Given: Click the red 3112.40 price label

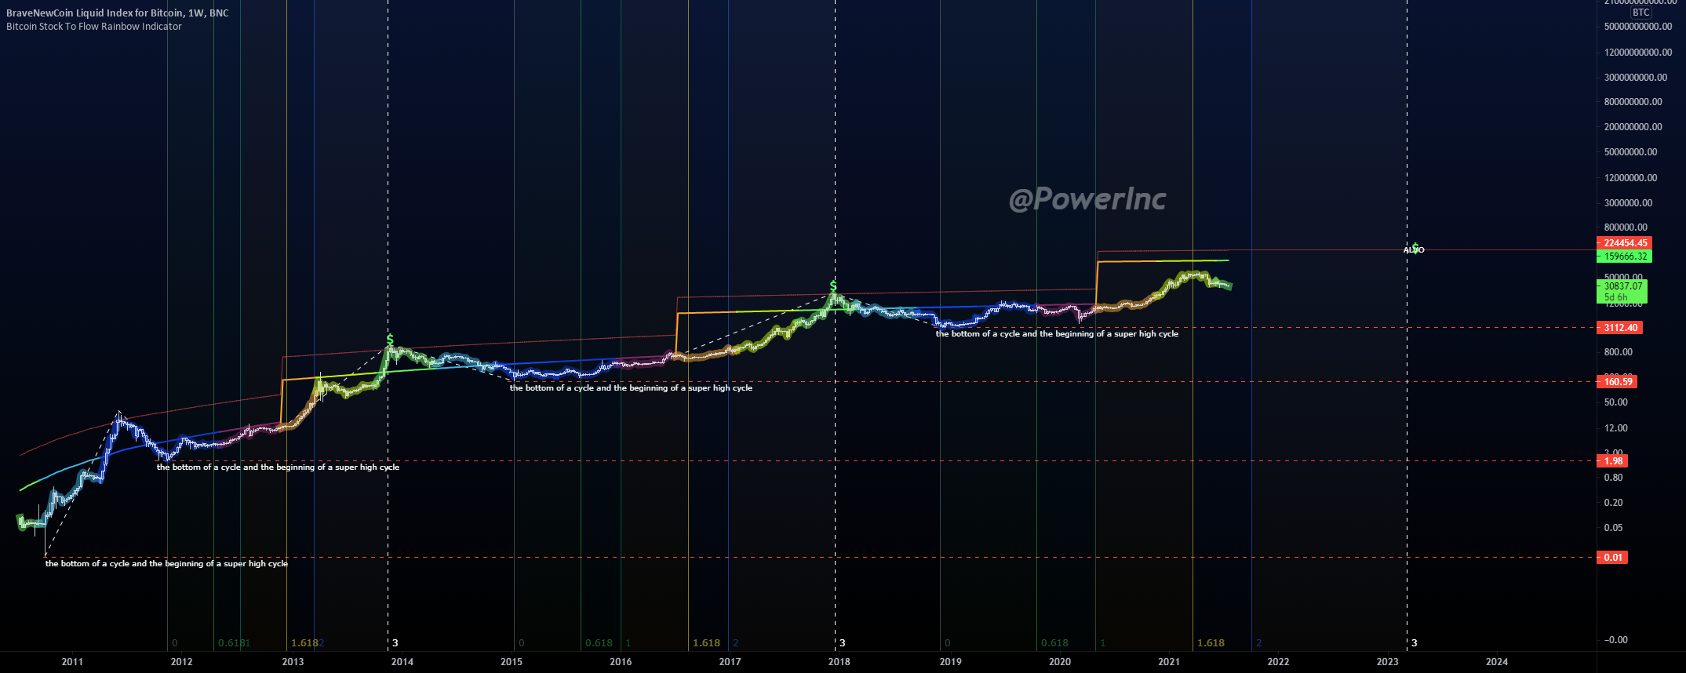Looking at the screenshot, I should pos(1619,328).
